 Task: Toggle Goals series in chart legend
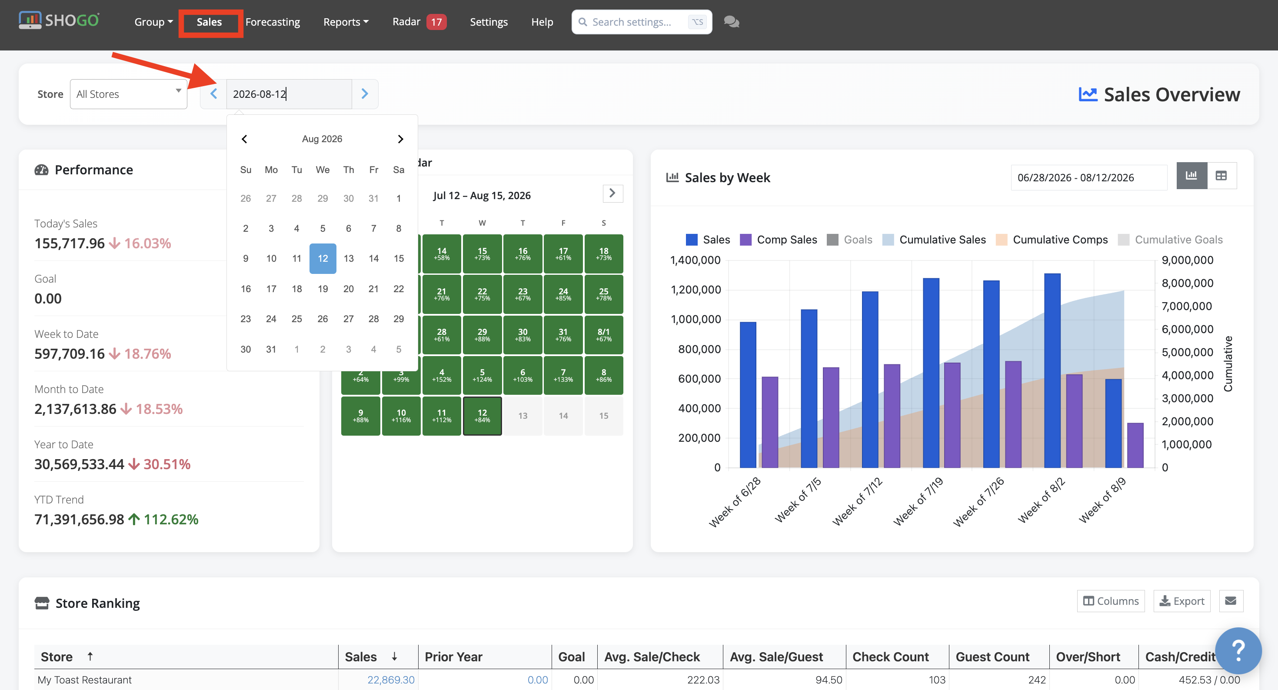pos(849,240)
